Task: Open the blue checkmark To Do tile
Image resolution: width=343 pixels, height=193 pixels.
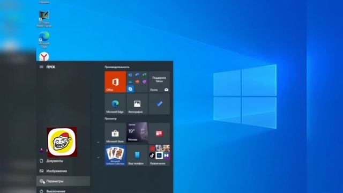Action: tap(159, 104)
